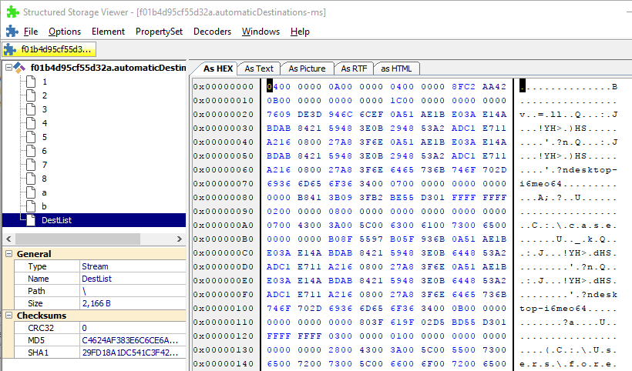
Task: Select stream 8 file icon
Action: click(31, 179)
